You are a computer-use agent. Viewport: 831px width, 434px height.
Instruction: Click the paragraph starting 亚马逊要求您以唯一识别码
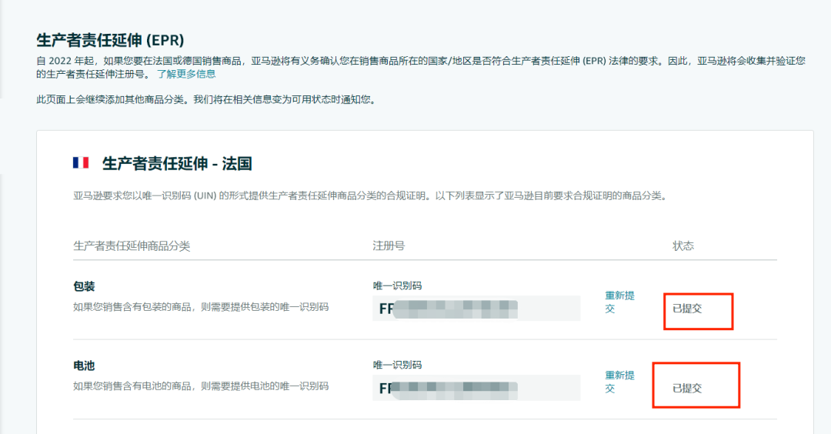pos(371,196)
